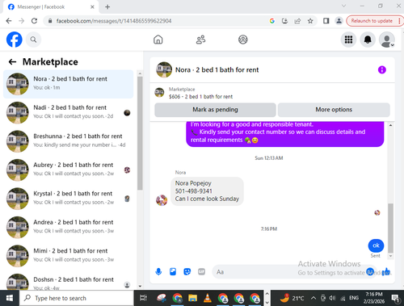
Task: Open Nadi 2 bed 1 bath conversation
Action: (x=68, y=113)
